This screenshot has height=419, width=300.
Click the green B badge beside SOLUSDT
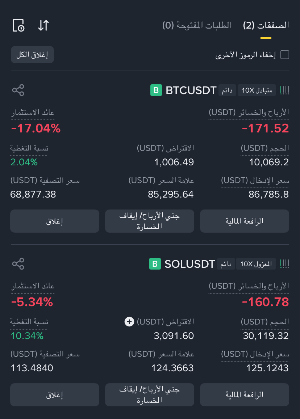(x=155, y=264)
